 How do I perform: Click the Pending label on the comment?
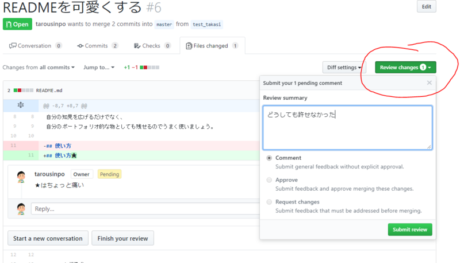pos(109,174)
